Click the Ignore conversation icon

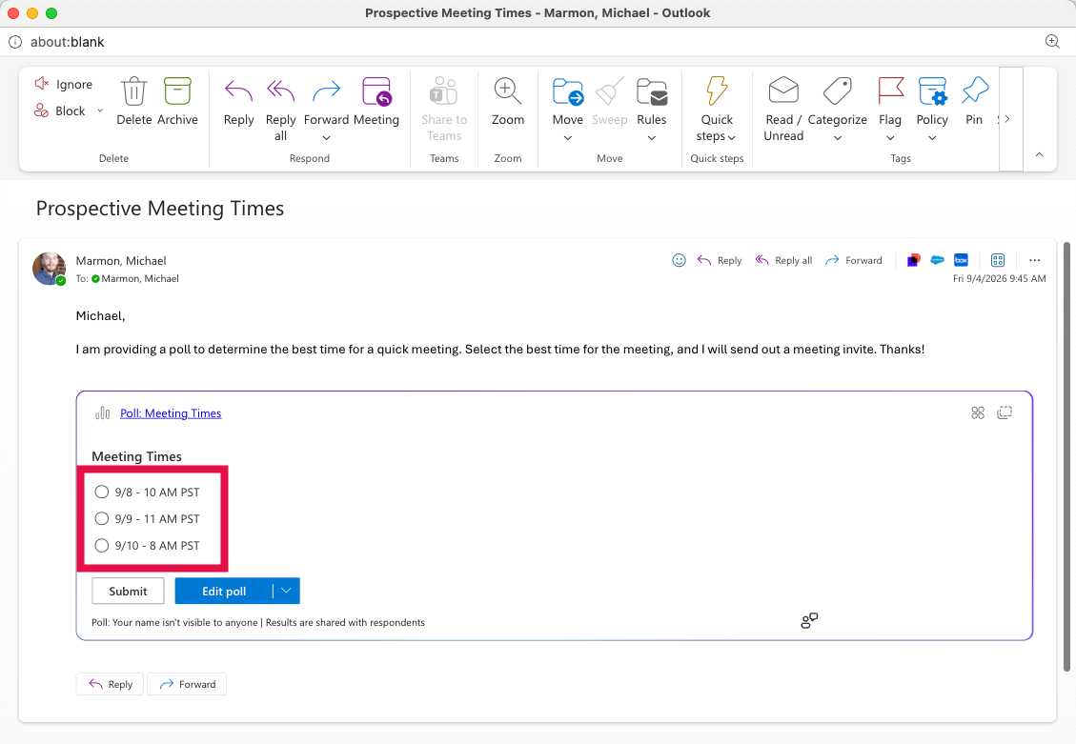tap(41, 84)
